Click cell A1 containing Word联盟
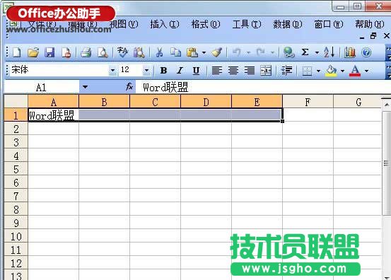The image size is (391, 280). [53, 115]
